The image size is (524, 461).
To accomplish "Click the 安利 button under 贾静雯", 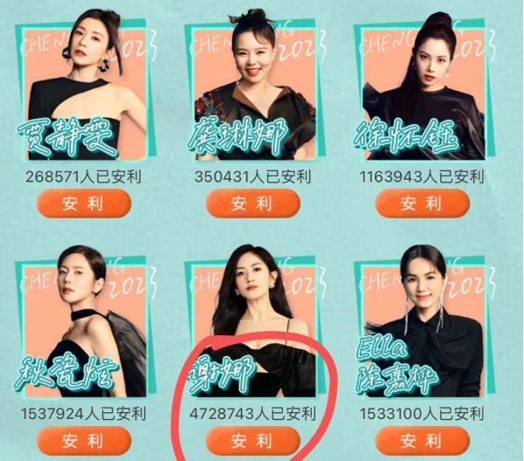I will point(83,203).
